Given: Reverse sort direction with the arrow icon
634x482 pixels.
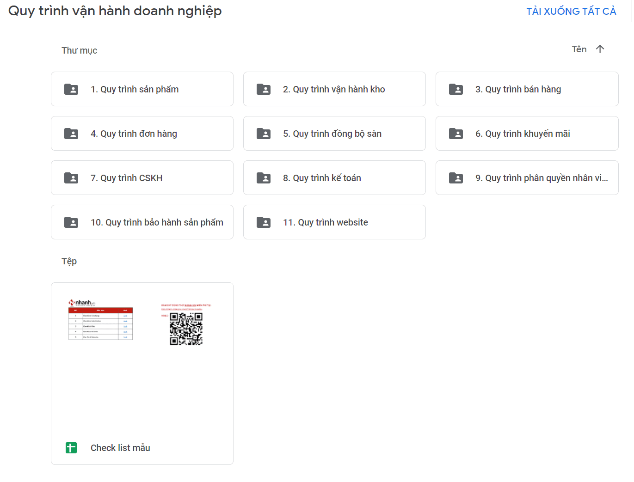Looking at the screenshot, I should click(600, 49).
